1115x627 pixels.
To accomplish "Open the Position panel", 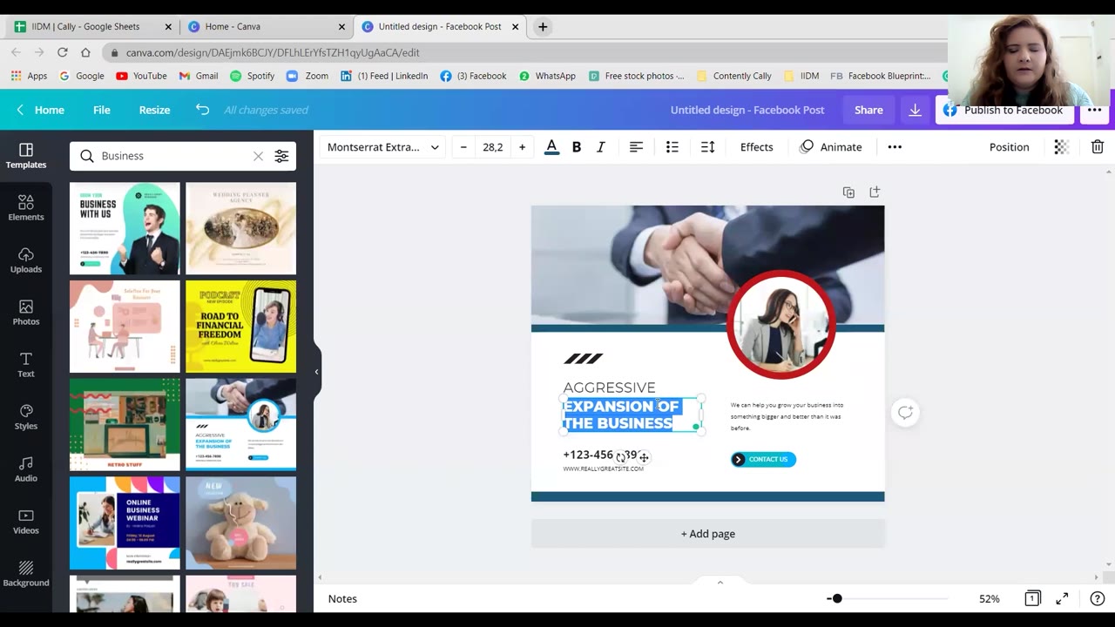I will click(x=1009, y=147).
